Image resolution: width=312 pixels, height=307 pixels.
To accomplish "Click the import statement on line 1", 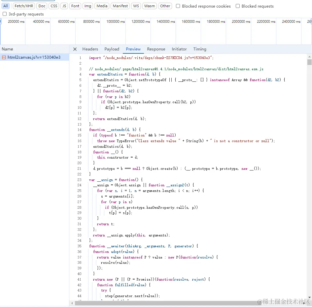I will [x=151, y=58].
